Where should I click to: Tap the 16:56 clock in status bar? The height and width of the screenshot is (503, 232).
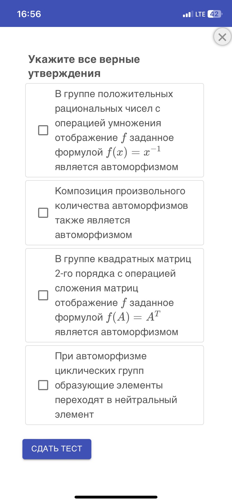point(29,14)
